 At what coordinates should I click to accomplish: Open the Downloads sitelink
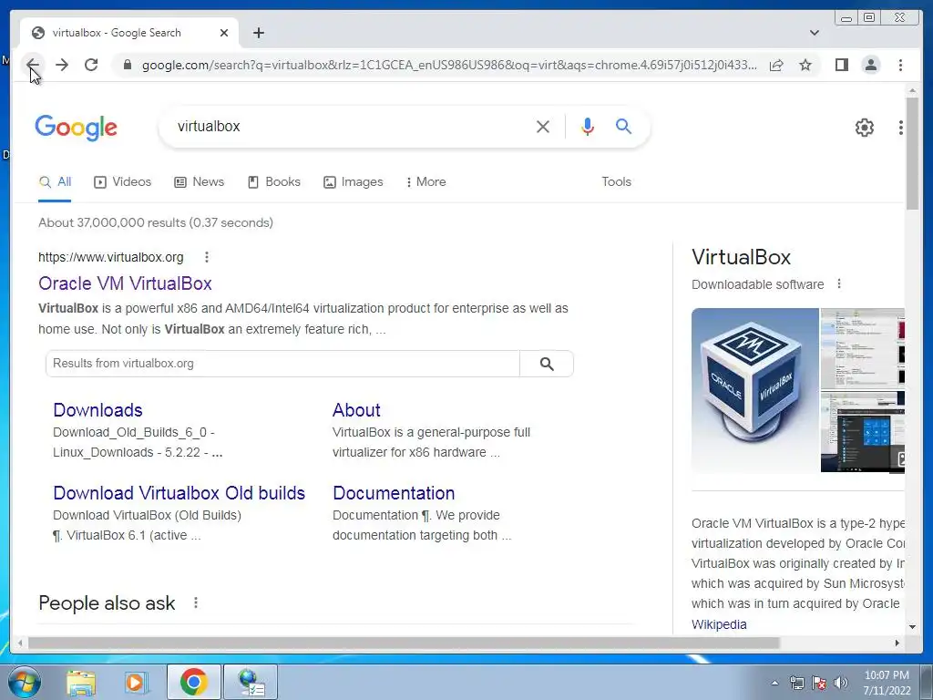point(97,410)
